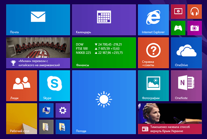Image resolution: width=207 pixels, height=139 pixels.
Task: Click the Календарь label text
Action: click(x=83, y=32)
